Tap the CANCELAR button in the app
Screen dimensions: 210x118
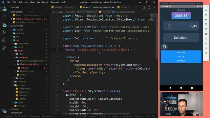[181, 61]
